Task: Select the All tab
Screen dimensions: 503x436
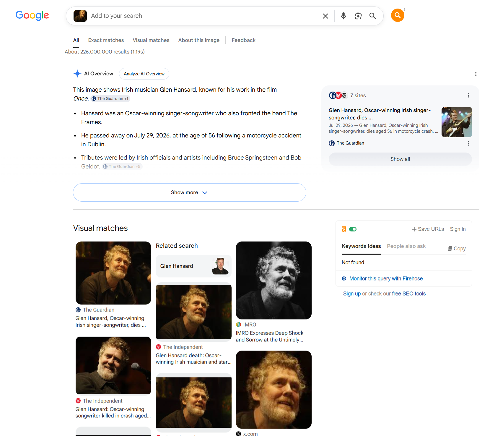Action: pos(76,40)
